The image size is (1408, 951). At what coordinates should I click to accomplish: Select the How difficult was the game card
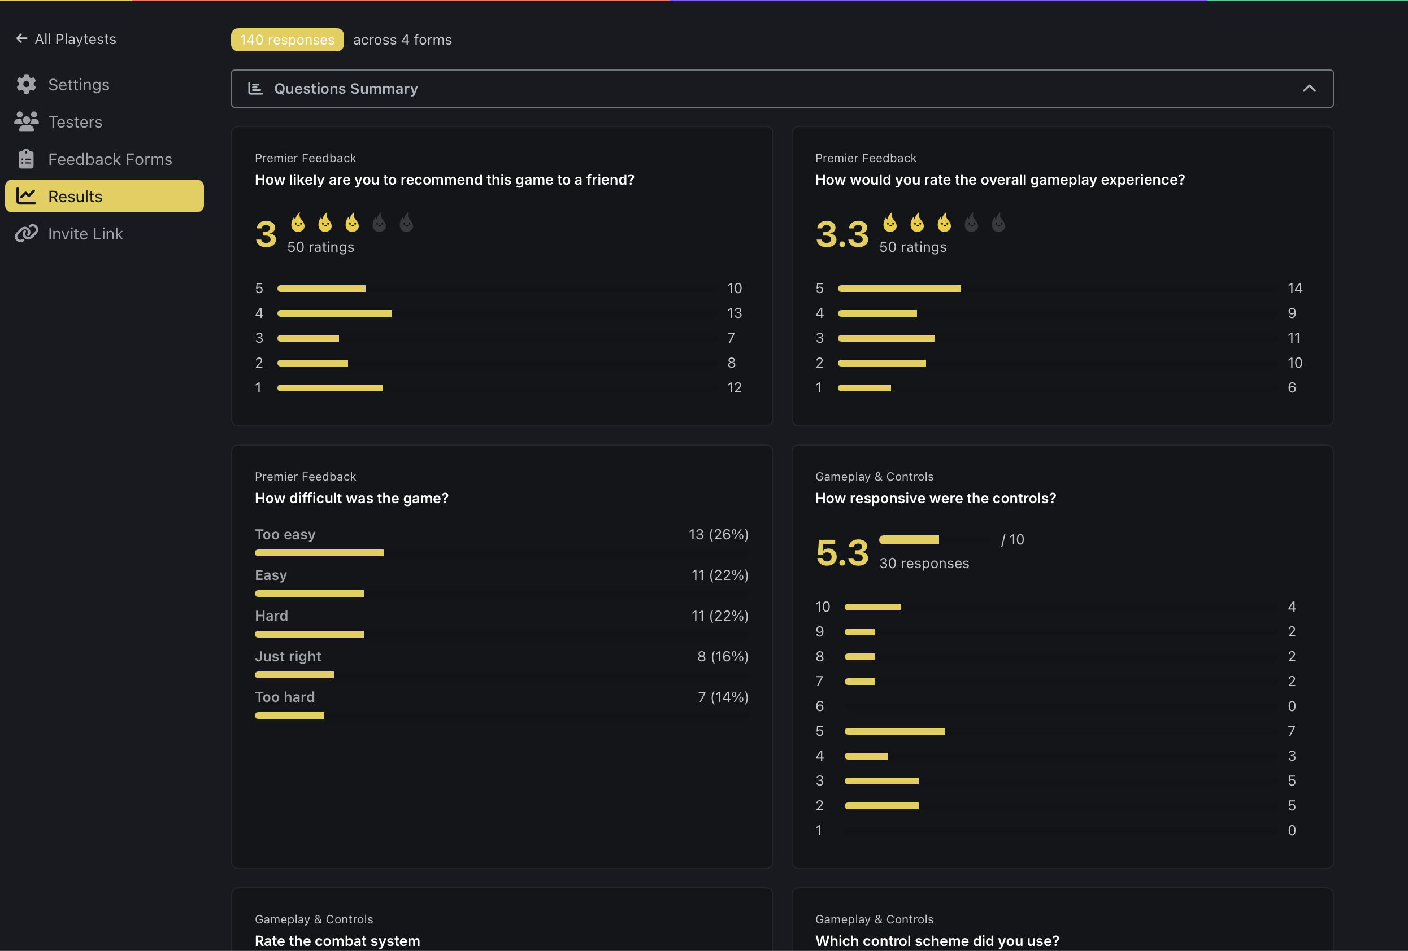[x=351, y=498]
